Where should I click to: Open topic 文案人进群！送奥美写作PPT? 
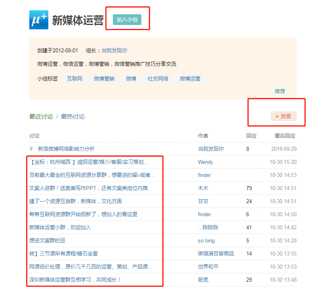point(89,188)
